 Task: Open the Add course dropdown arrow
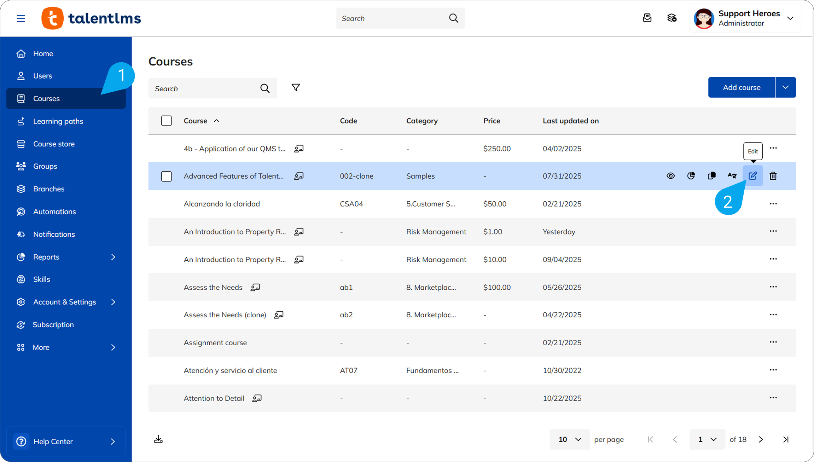click(785, 87)
